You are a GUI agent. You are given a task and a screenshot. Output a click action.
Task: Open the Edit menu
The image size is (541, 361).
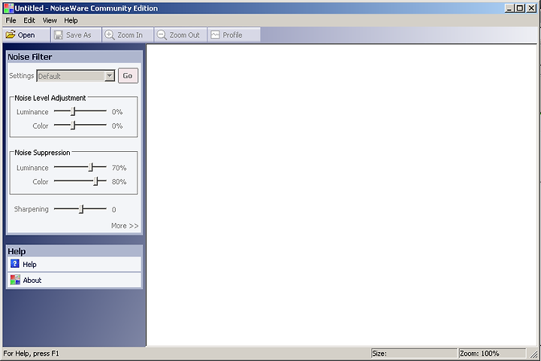click(29, 20)
